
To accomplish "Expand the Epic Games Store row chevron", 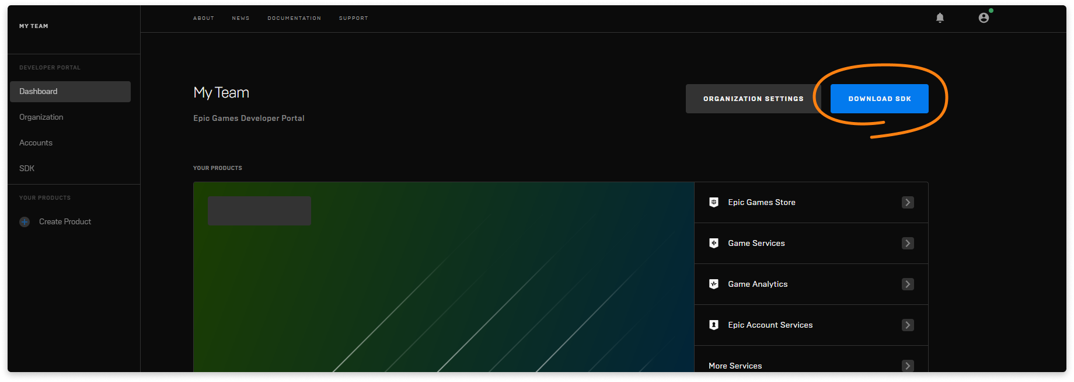I will (x=907, y=202).
